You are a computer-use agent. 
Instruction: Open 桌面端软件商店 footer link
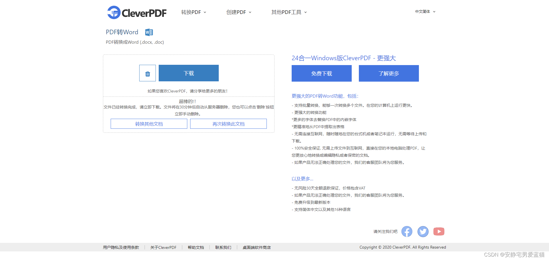click(257, 247)
